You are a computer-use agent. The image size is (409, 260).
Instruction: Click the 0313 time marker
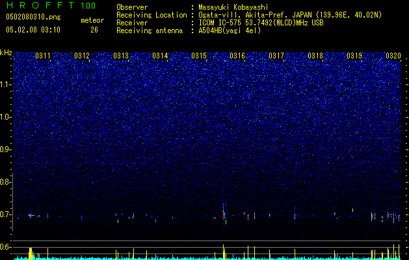121,56
